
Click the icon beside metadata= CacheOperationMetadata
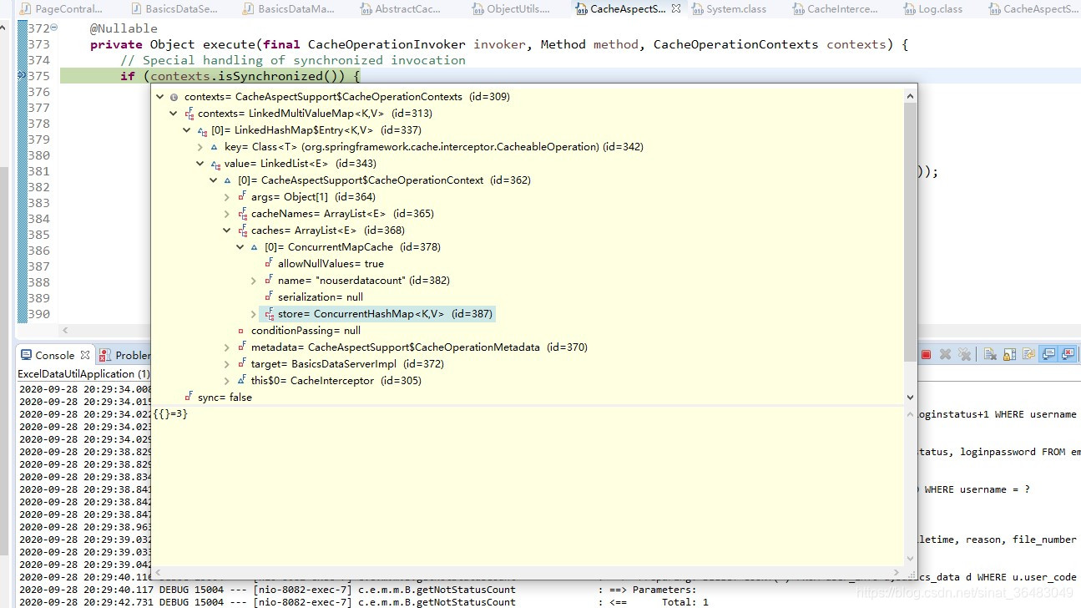point(243,347)
